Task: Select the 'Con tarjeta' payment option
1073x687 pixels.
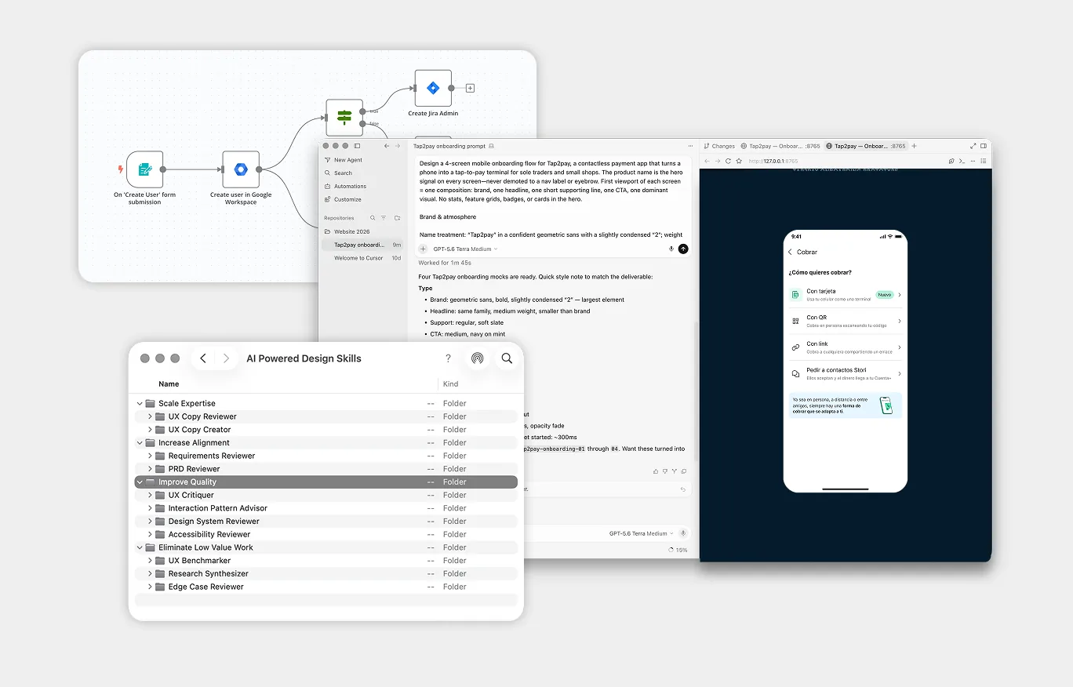Action: point(846,294)
